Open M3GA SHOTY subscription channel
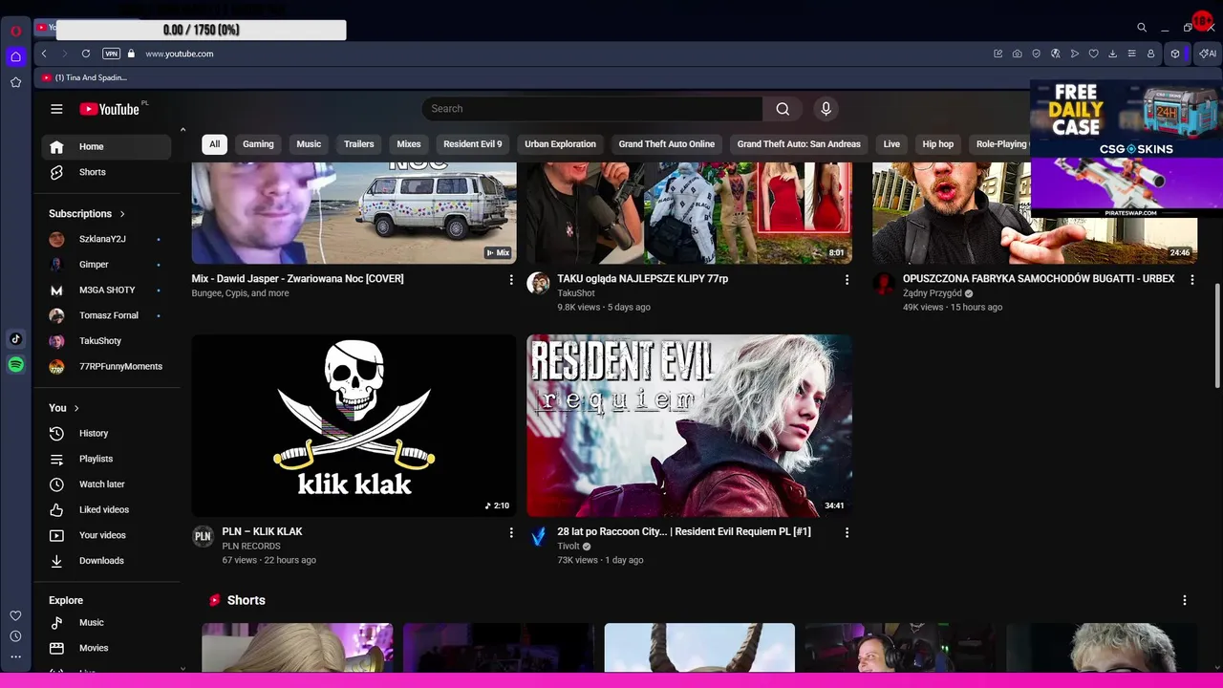This screenshot has height=688, width=1223. tap(106, 290)
